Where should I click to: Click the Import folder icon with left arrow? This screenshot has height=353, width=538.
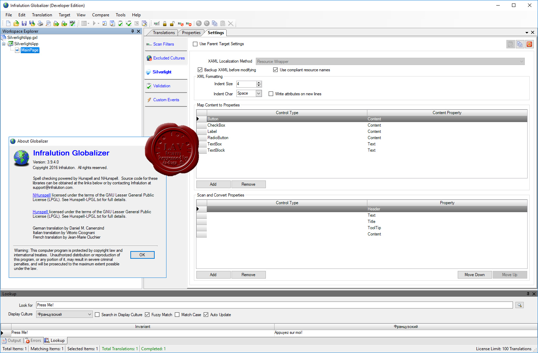64,23
